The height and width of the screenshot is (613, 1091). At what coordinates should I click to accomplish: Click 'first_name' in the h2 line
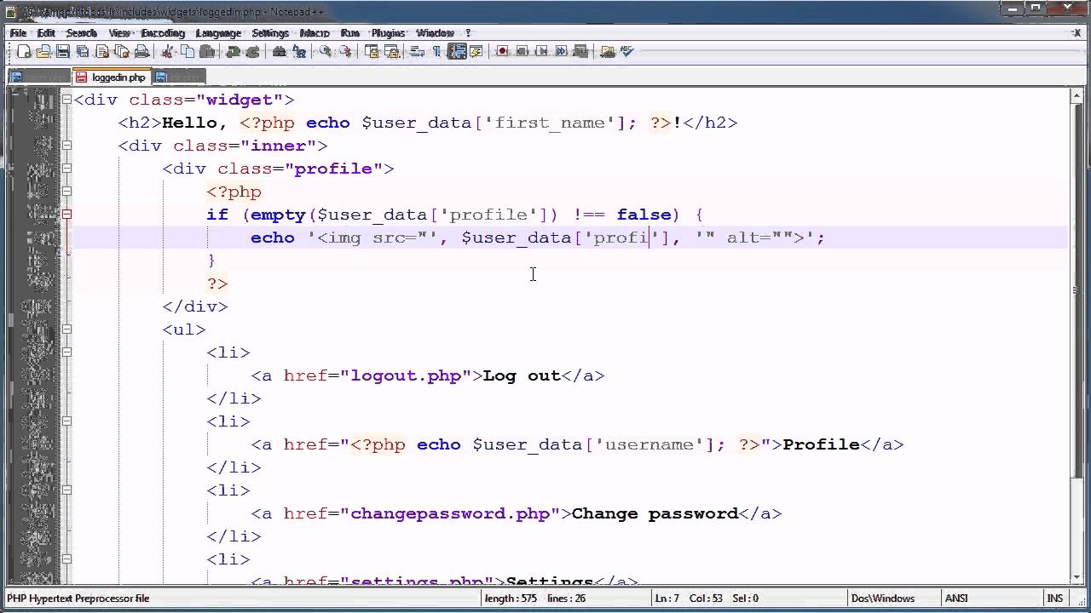click(x=550, y=123)
